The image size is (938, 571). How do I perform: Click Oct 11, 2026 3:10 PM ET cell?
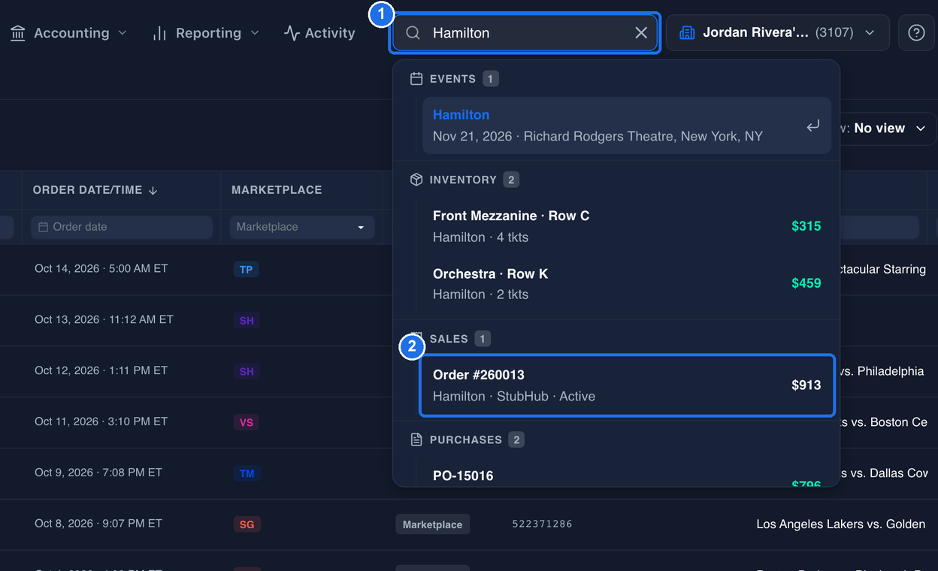click(x=101, y=421)
